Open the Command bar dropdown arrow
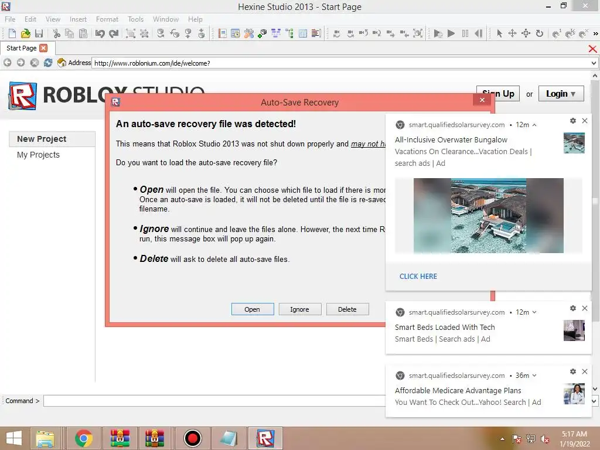600x450 pixels. (594, 401)
